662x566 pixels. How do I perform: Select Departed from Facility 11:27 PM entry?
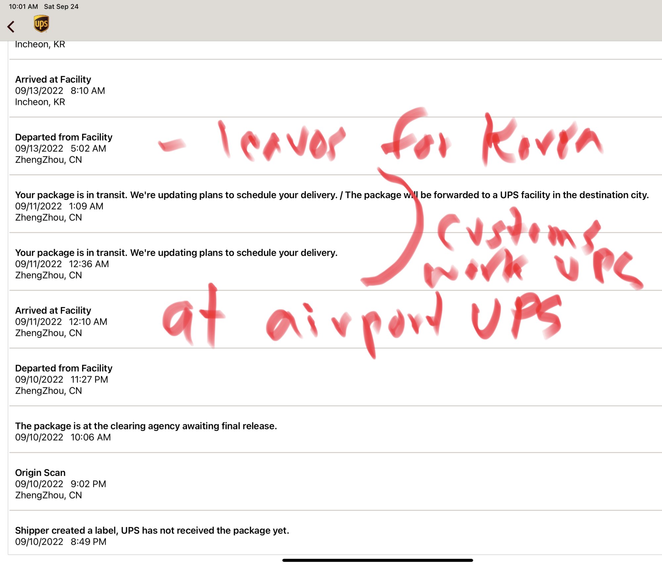64,368
